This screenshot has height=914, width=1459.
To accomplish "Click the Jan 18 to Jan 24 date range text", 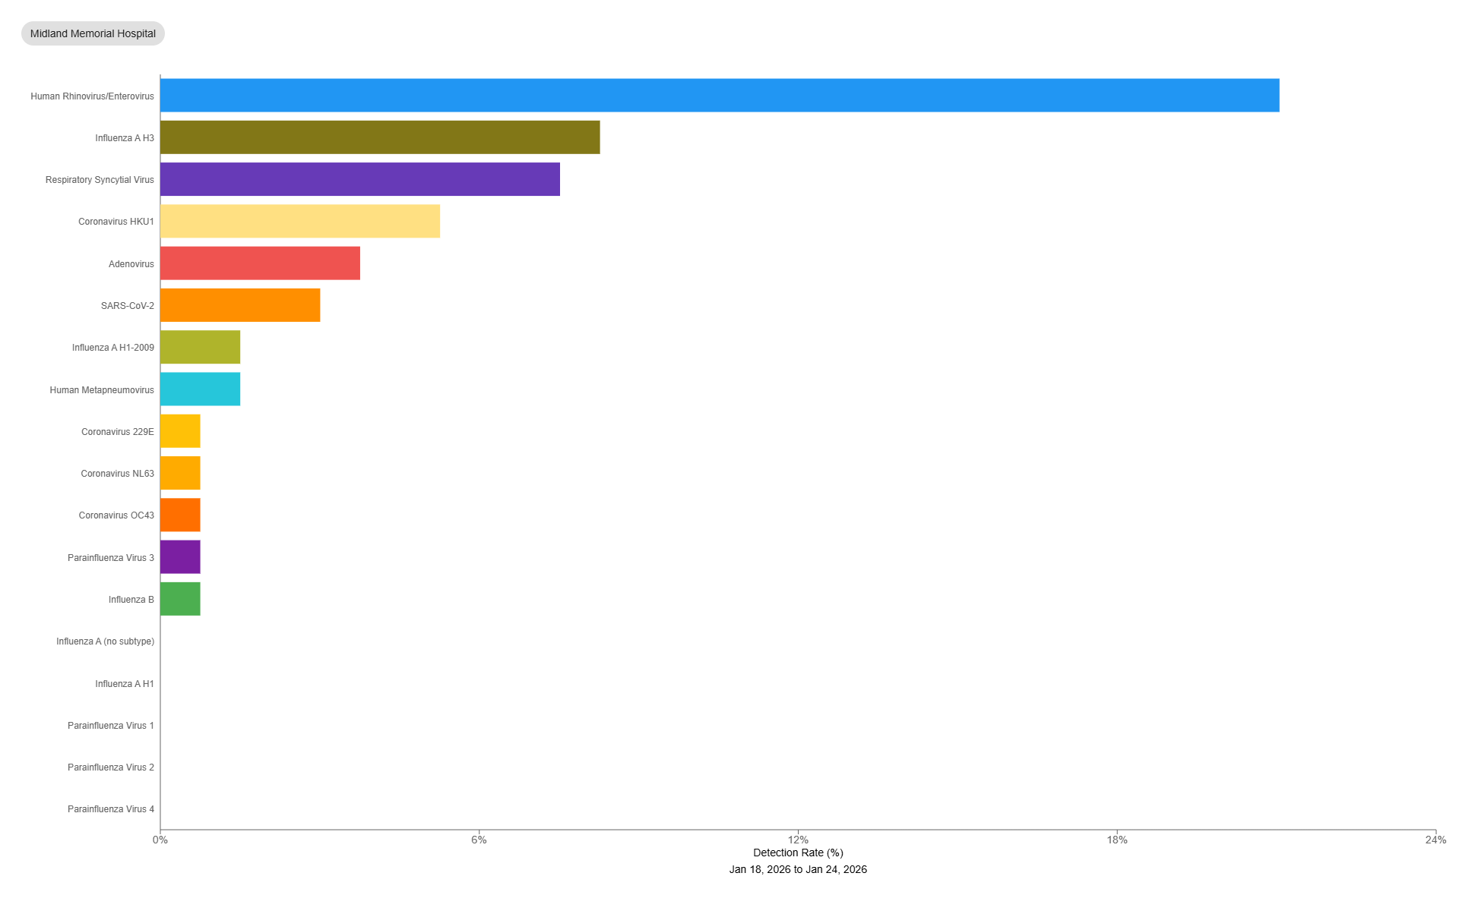I will (x=798, y=869).
